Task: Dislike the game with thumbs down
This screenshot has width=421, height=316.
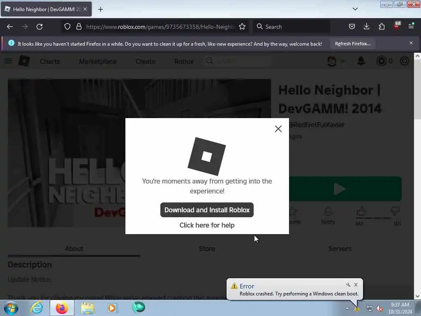Action: tap(395, 211)
